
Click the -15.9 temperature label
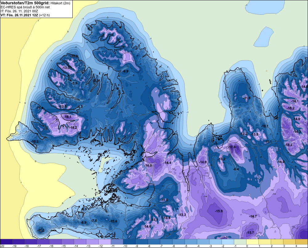(x=219, y=211)
